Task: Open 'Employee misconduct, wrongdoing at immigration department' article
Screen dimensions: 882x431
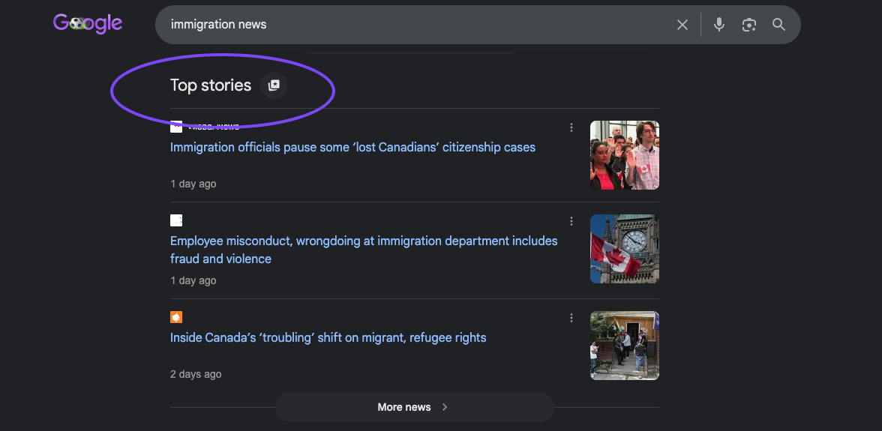Action: click(x=364, y=250)
